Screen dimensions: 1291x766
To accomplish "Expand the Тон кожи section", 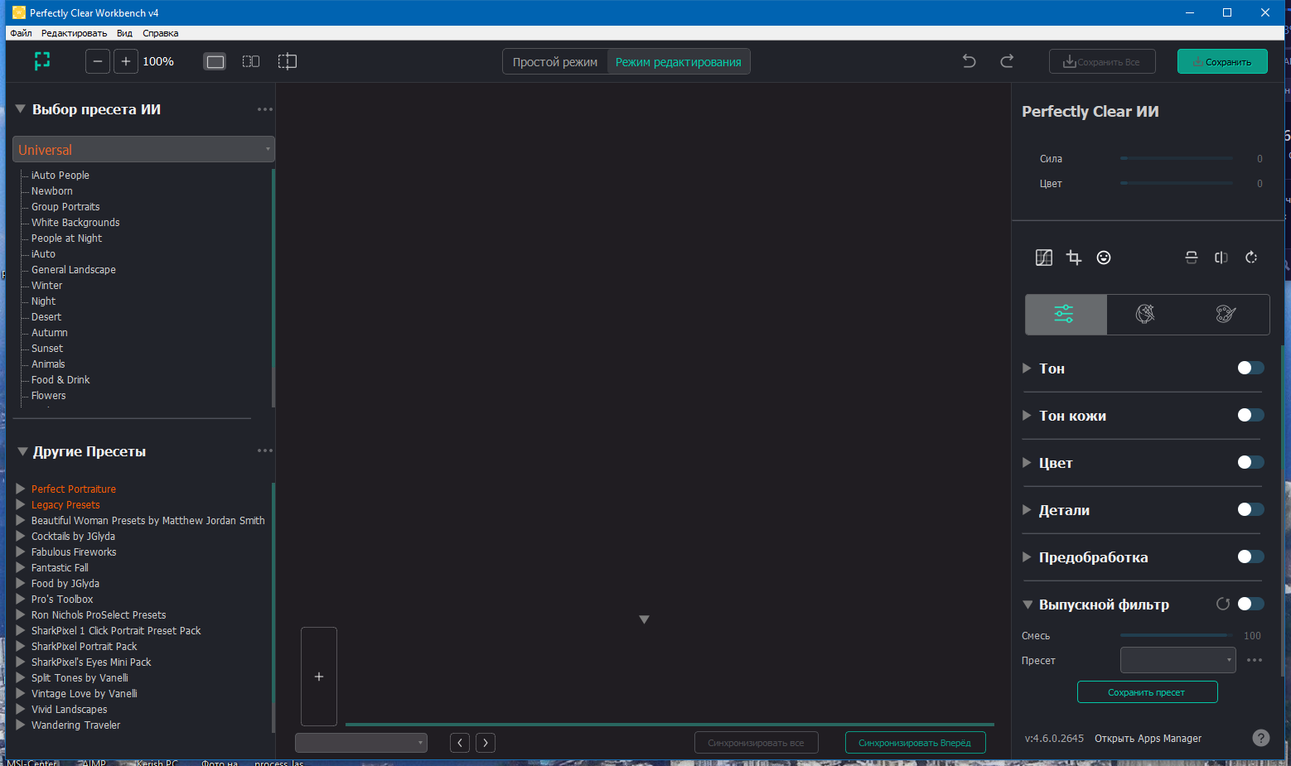I will [1027, 416].
